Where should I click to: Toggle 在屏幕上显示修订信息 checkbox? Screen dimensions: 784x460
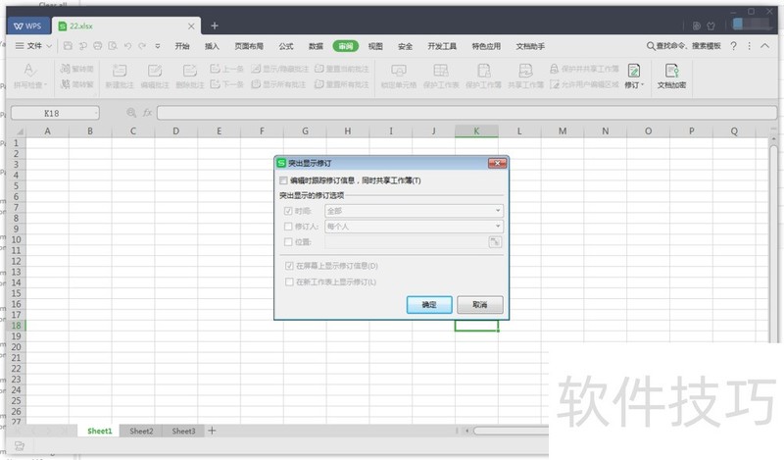pyautogui.click(x=289, y=266)
